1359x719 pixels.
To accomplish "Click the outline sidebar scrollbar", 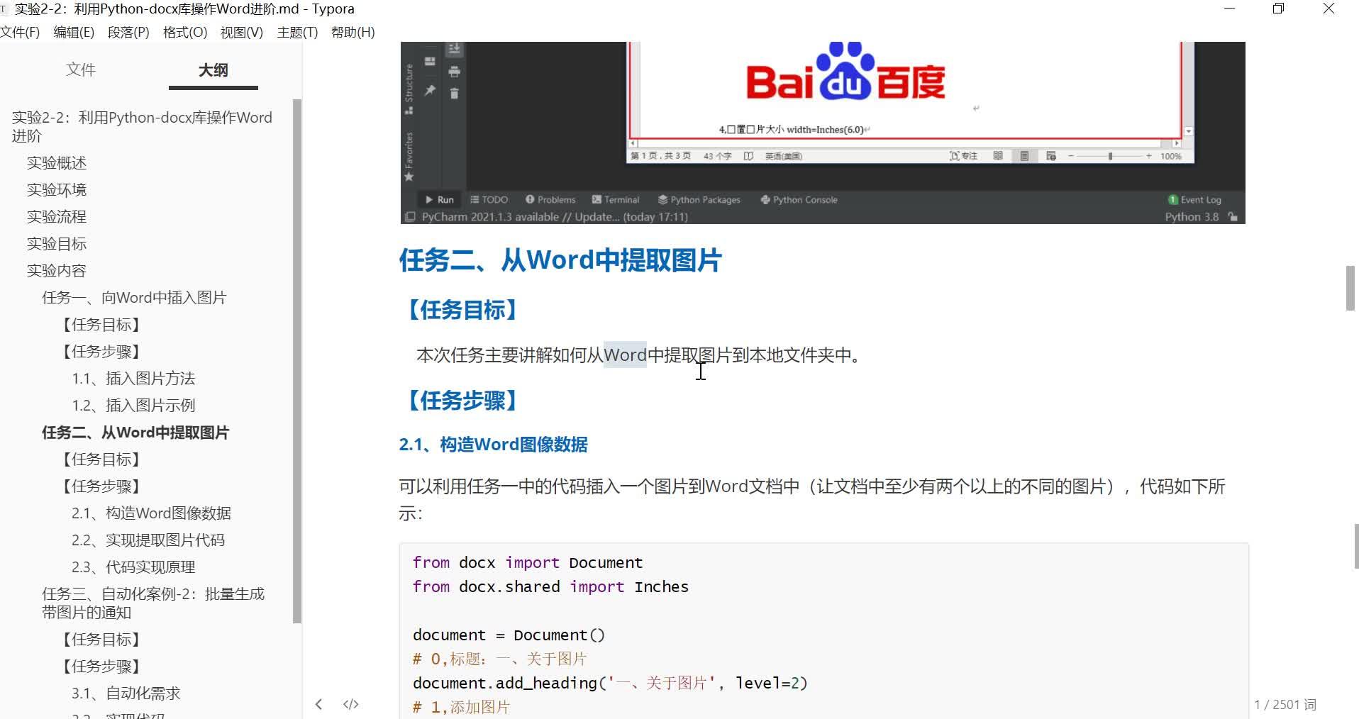I will 297,362.
